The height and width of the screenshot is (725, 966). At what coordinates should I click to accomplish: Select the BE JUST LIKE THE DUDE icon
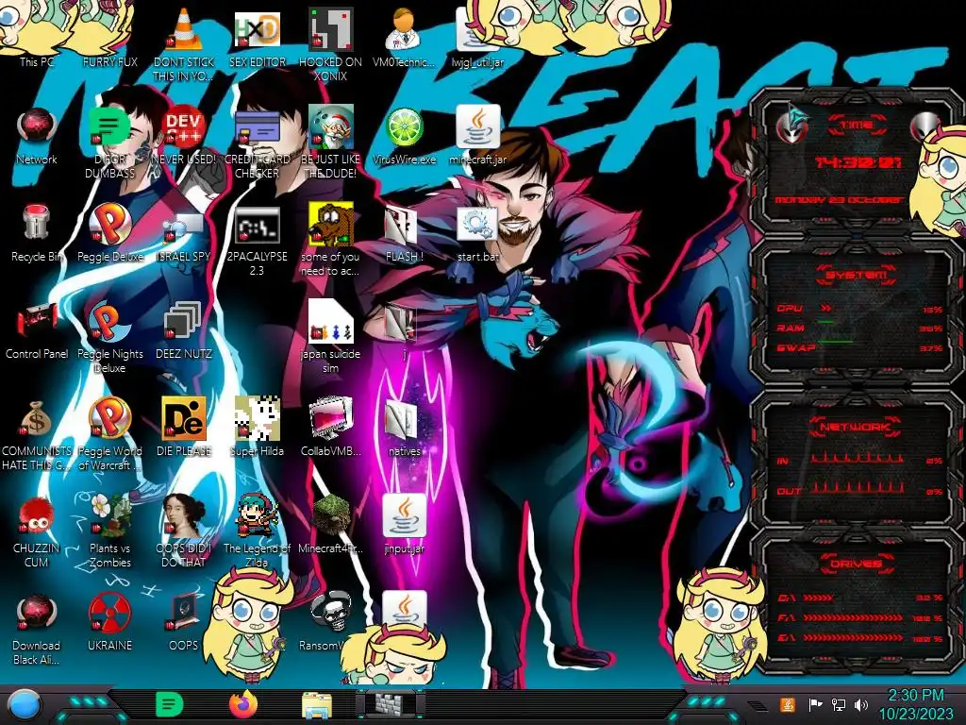[x=331, y=142]
